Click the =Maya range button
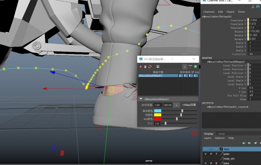The height and width of the screenshot is (165, 261). click(189, 105)
